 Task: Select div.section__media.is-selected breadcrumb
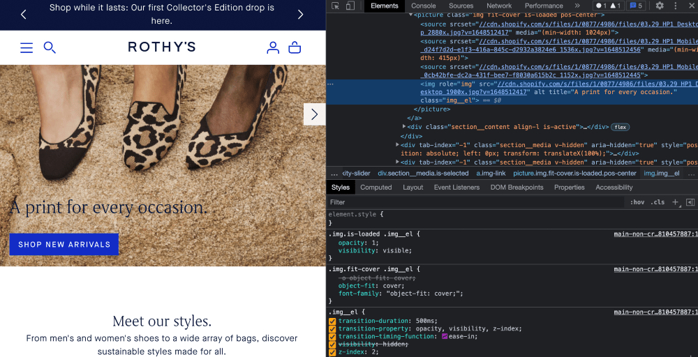coord(423,174)
